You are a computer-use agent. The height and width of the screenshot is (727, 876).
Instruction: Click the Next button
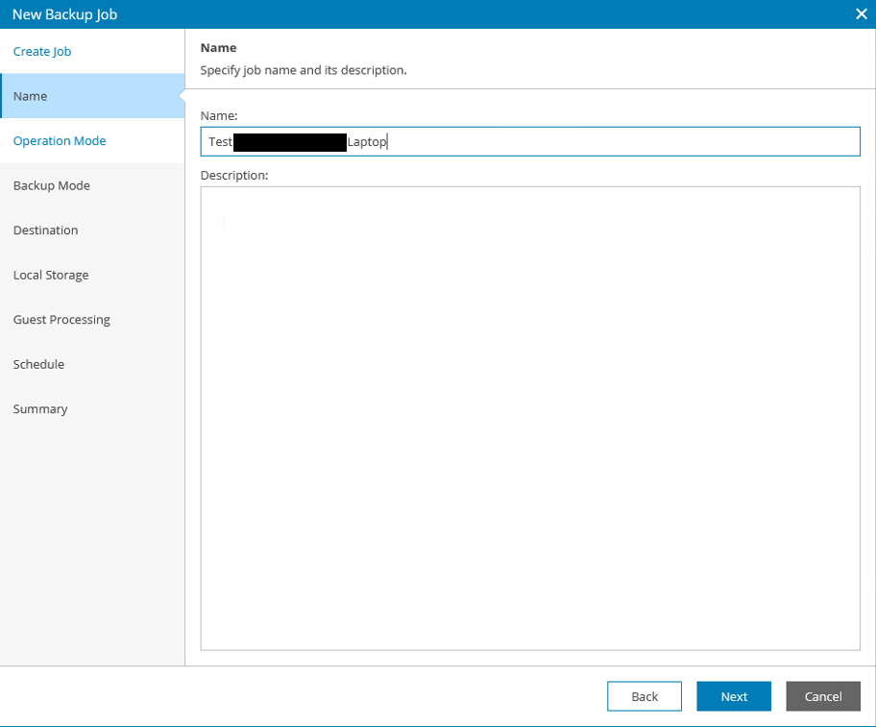coord(733,696)
